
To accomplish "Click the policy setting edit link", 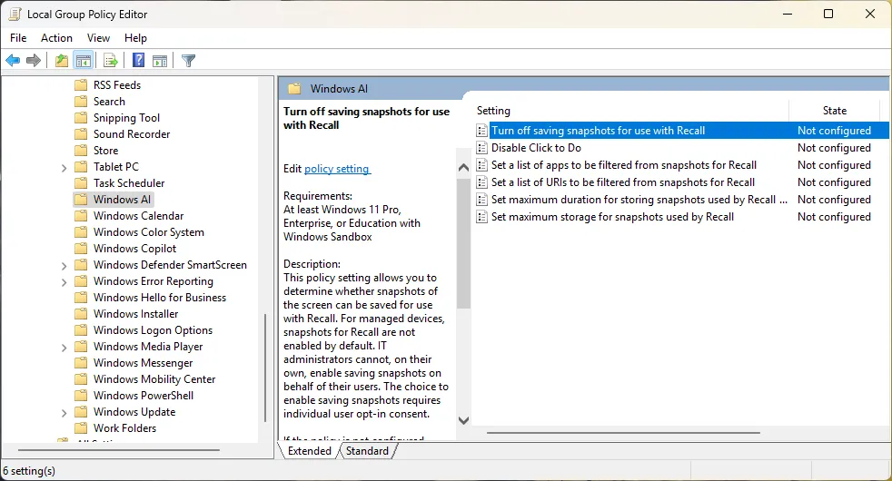I will click(x=337, y=169).
